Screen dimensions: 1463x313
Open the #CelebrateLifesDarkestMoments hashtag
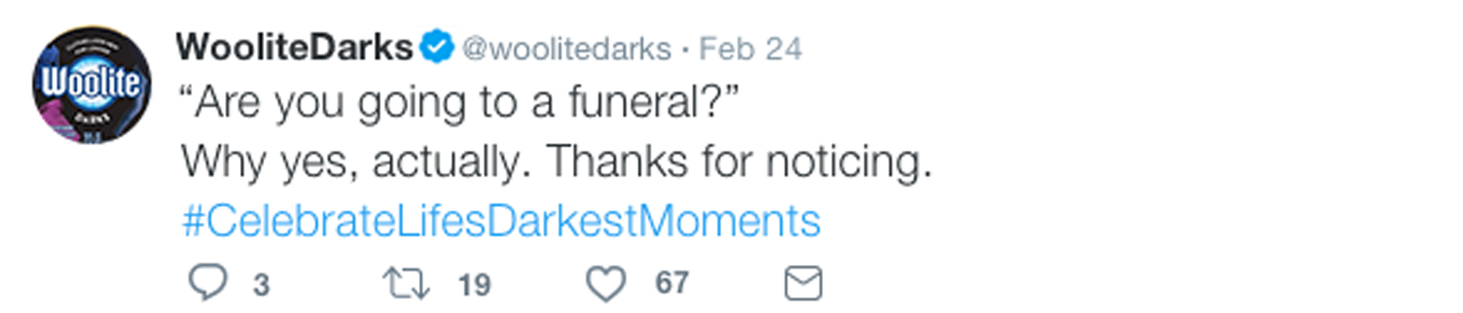click(501, 220)
